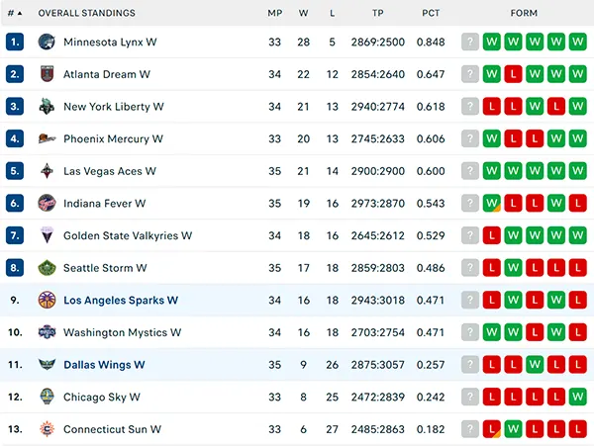Click the OVERALL STANDINGS header label
594x446 pixels.
click(x=86, y=13)
